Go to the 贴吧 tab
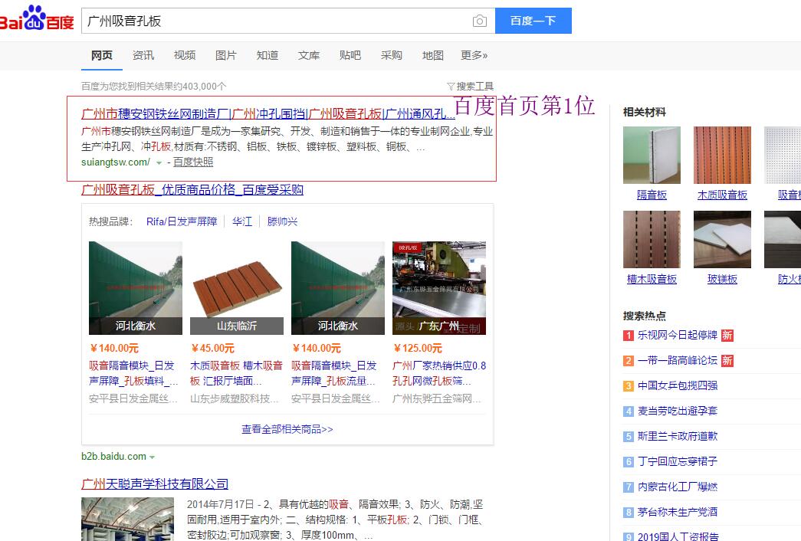The width and height of the screenshot is (801, 541). (350, 55)
